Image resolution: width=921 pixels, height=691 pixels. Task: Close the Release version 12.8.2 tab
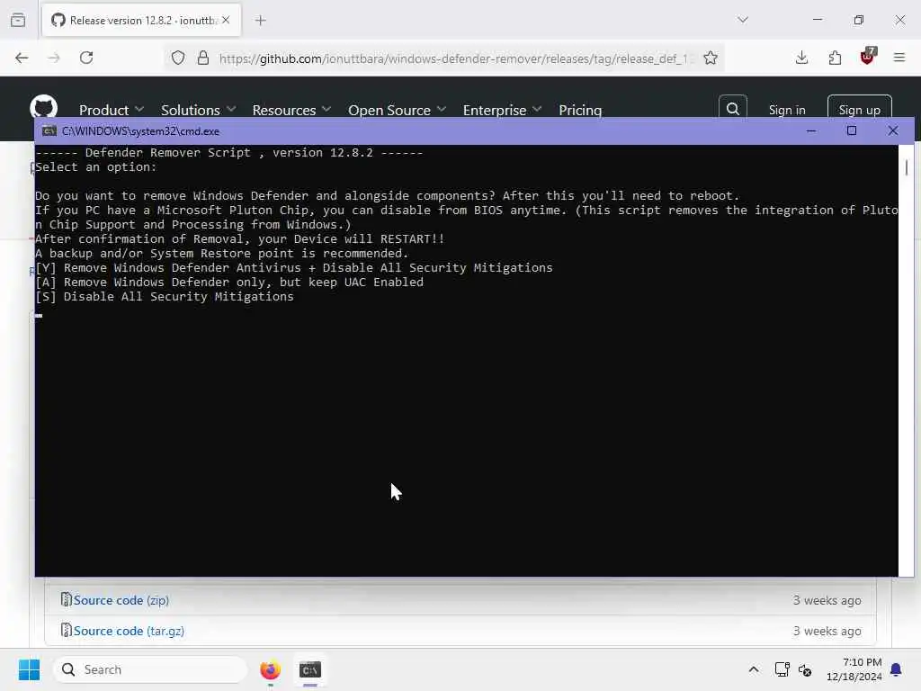226,20
